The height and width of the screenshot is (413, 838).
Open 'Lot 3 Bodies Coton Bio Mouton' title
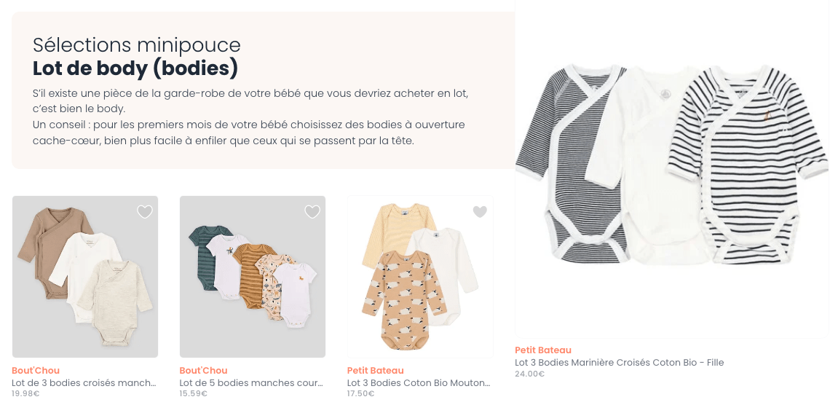point(419,383)
